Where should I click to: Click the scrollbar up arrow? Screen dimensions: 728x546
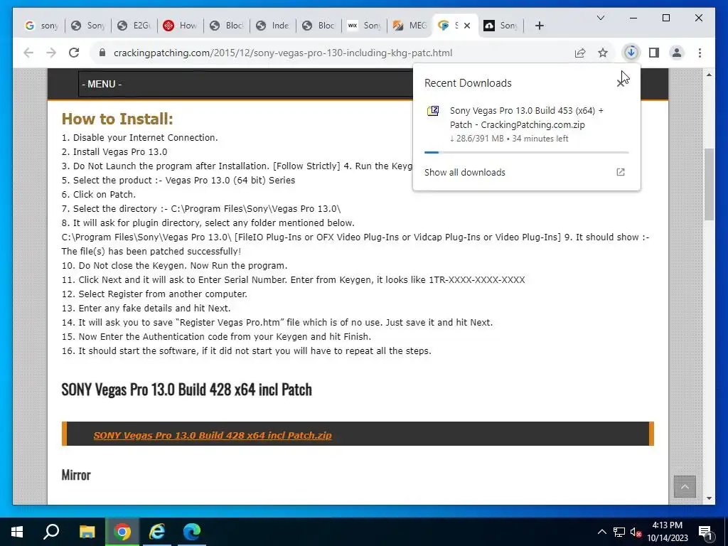(x=709, y=75)
